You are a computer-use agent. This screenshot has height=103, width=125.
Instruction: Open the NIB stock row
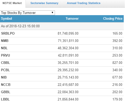tap(62, 78)
